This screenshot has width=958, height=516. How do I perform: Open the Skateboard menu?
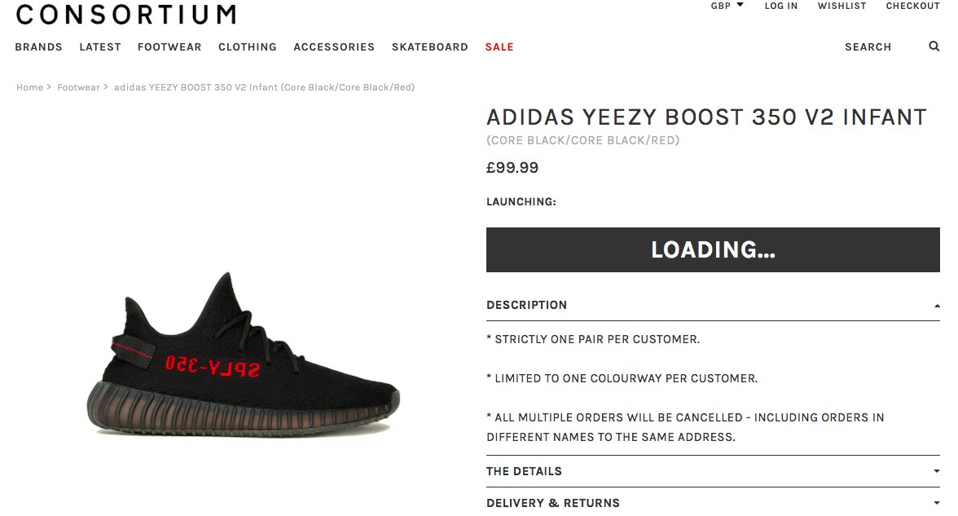[429, 47]
